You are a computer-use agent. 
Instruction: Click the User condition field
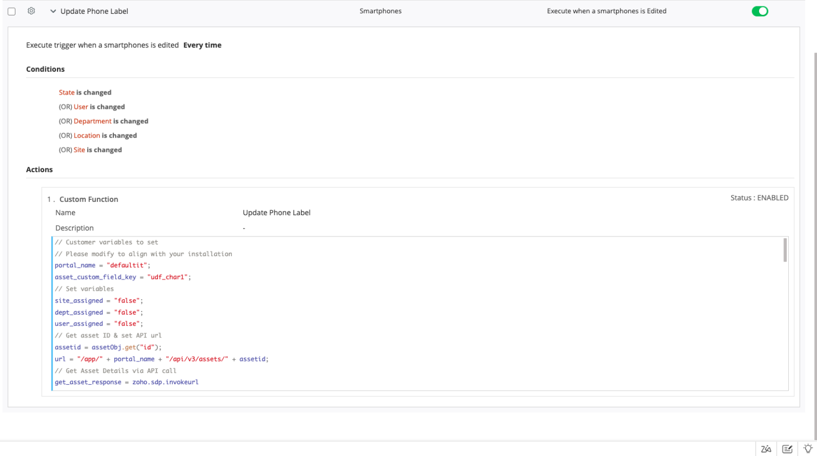pyautogui.click(x=81, y=107)
